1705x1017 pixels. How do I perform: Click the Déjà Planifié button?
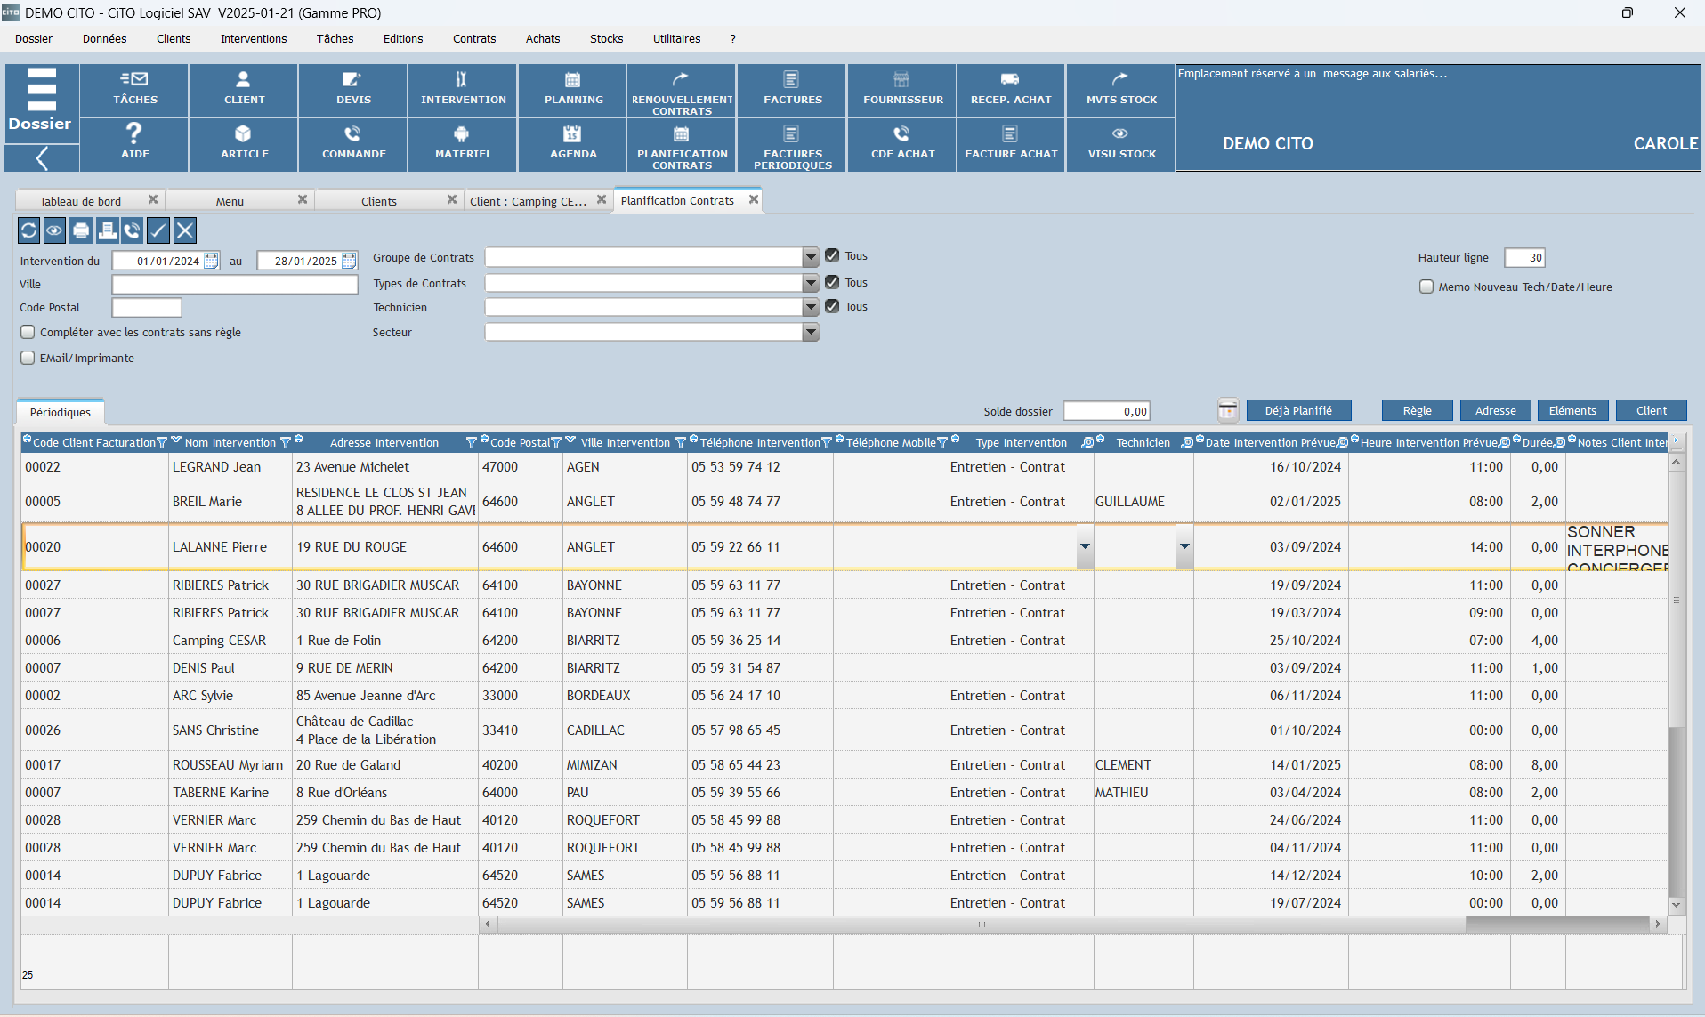[1298, 410]
